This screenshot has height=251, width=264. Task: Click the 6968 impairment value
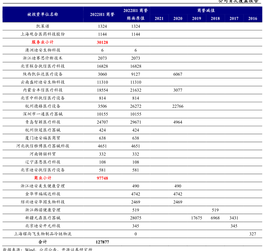[215, 218]
